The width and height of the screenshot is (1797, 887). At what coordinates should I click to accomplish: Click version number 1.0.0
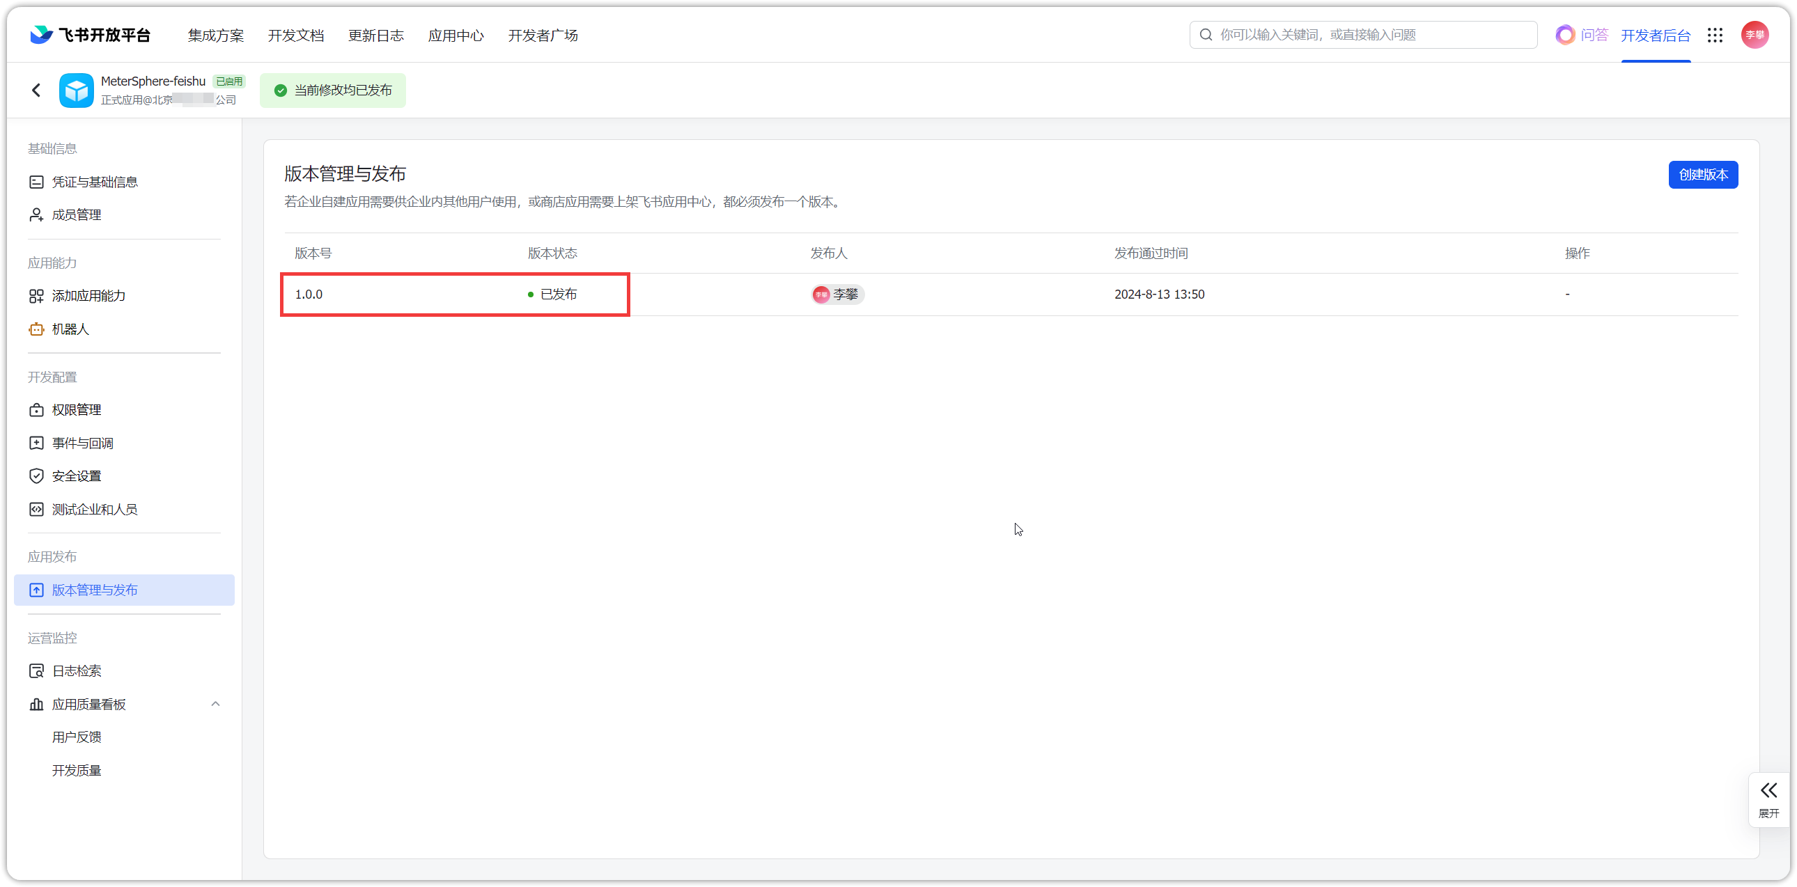coord(309,295)
